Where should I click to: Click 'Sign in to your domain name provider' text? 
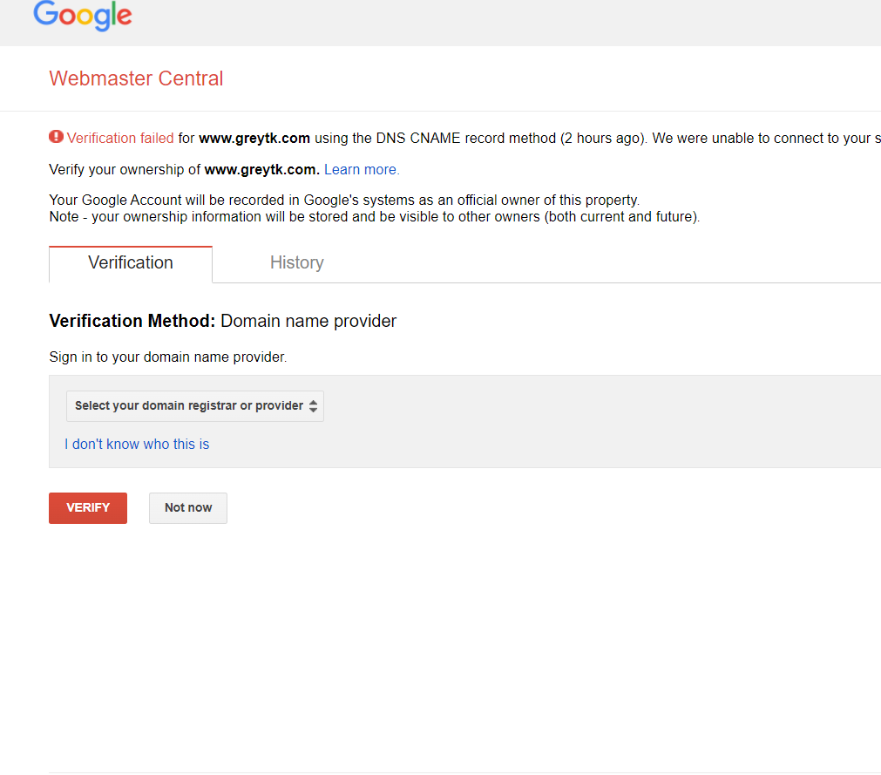point(168,357)
